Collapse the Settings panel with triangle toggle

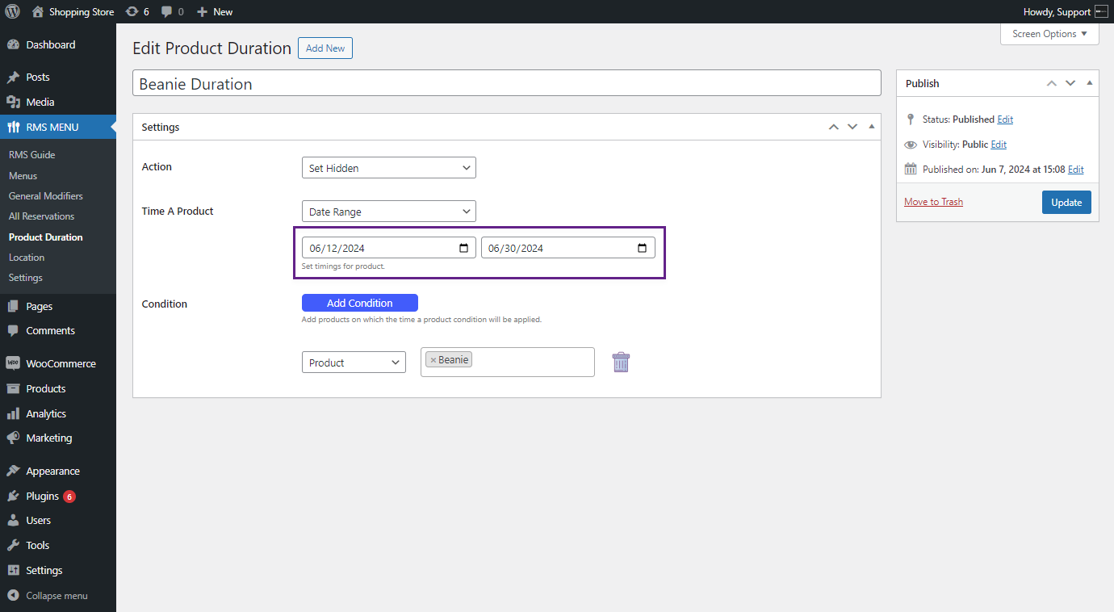tap(871, 127)
